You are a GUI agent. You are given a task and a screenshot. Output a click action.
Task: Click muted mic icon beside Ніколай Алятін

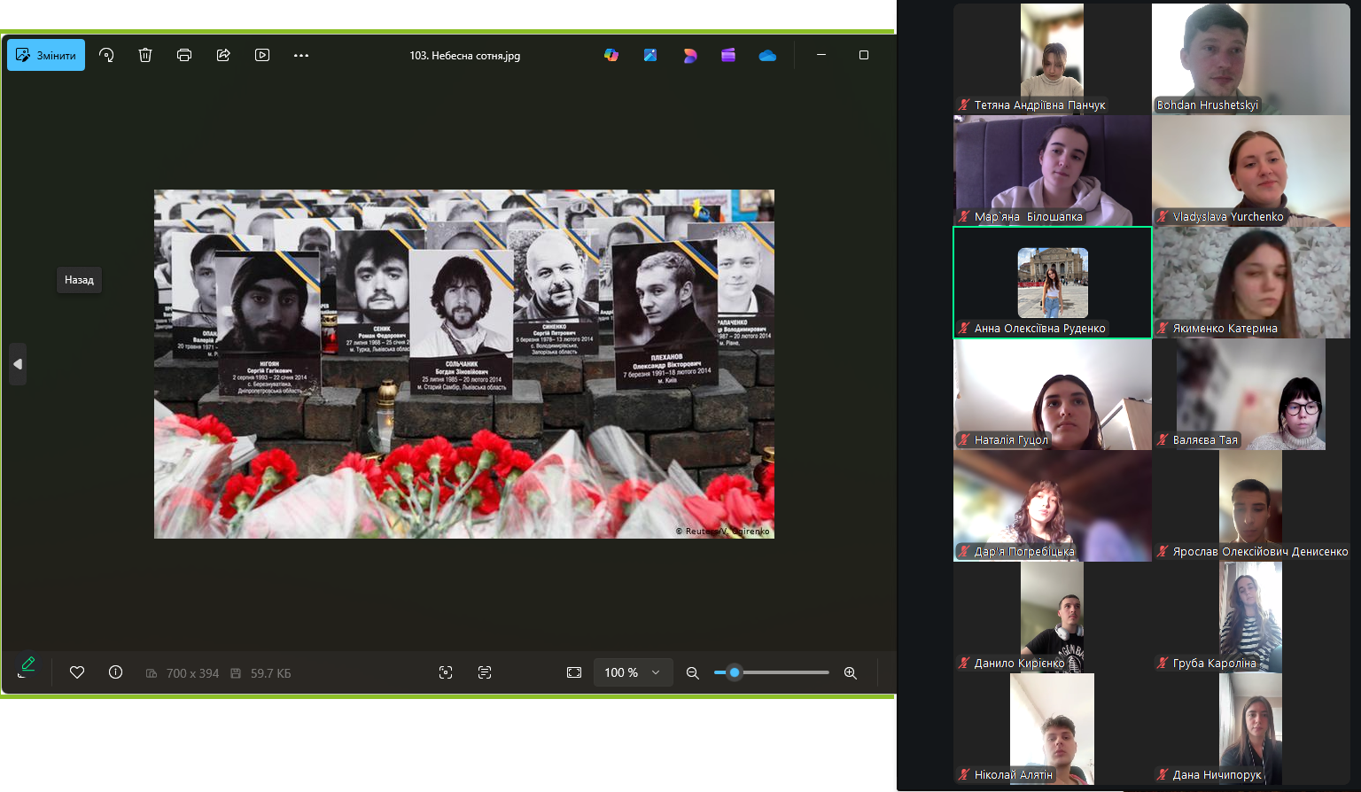(x=964, y=774)
